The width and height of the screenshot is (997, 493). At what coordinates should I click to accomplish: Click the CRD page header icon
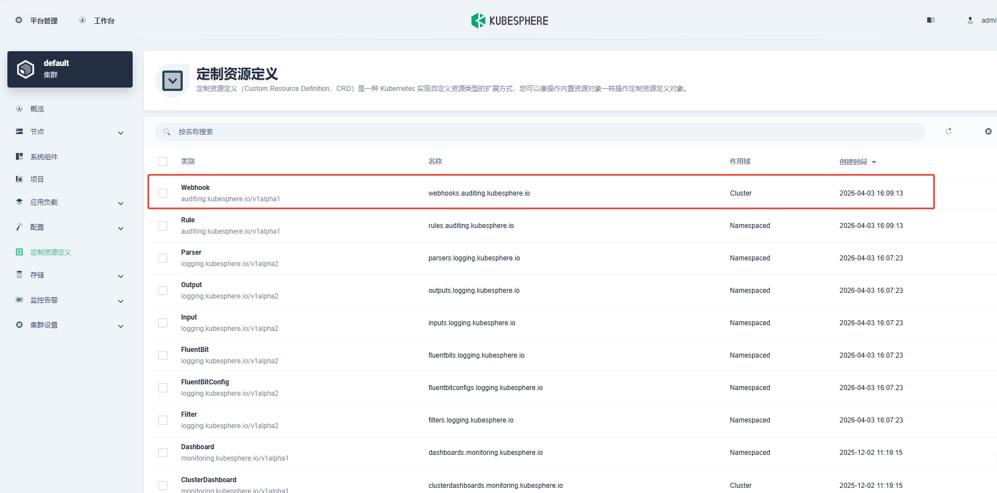coord(173,81)
